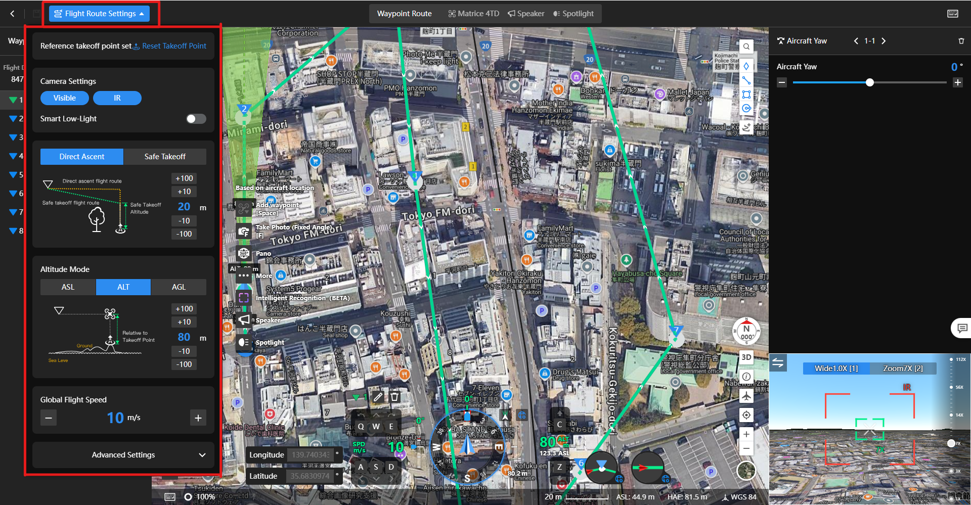Click the camera zoom slider handle
The width and height of the screenshot is (971, 505).
click(951, 443)
